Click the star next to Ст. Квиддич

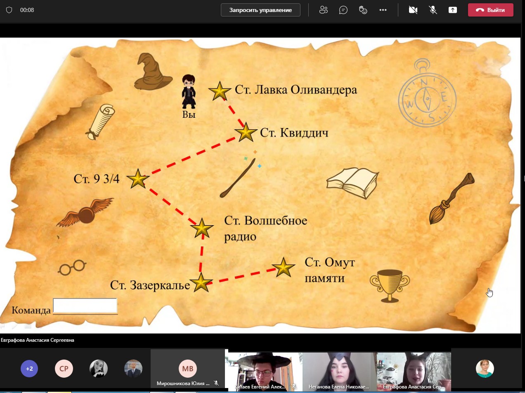click(x=246, y=133)
